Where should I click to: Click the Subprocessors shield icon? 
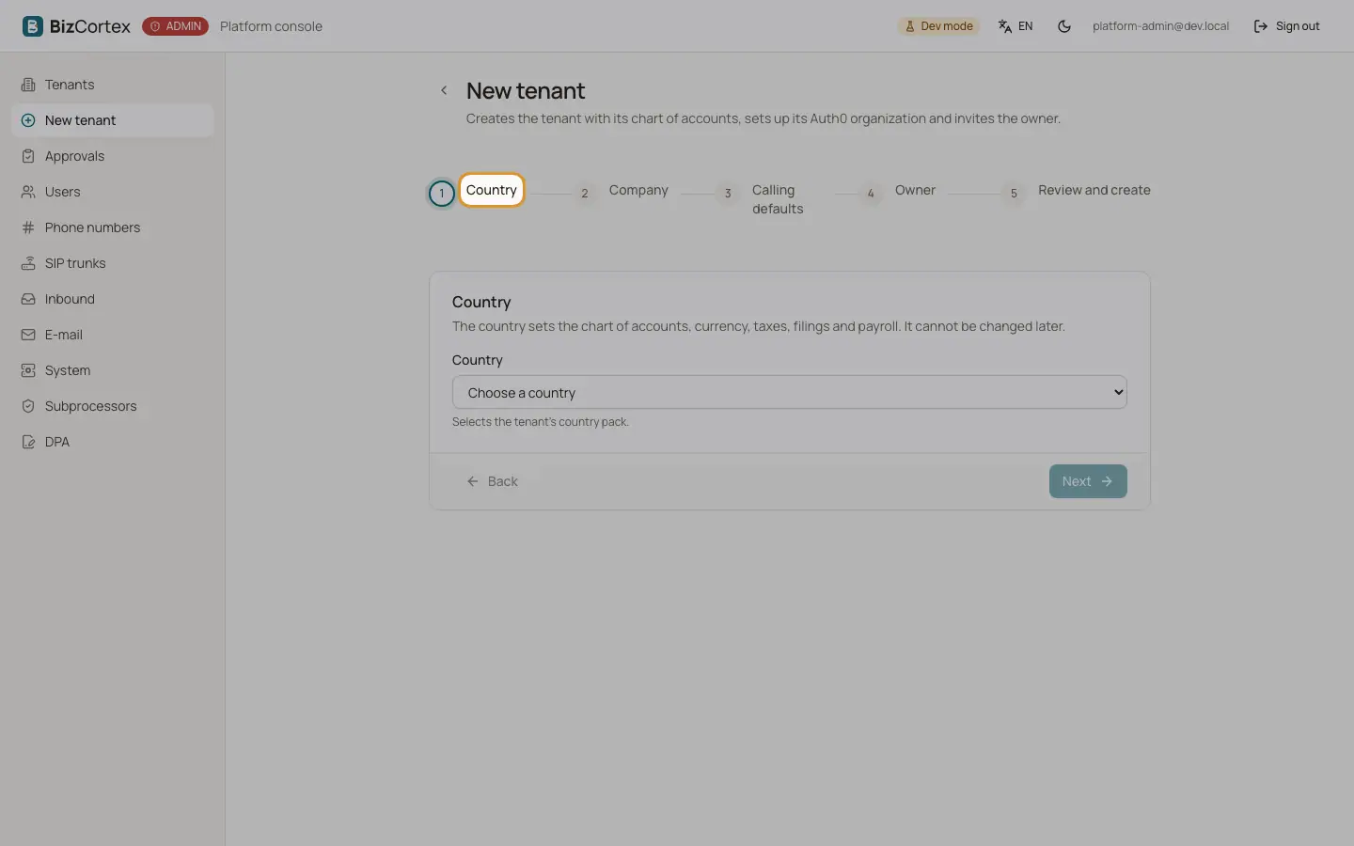(x=28, y=406)
